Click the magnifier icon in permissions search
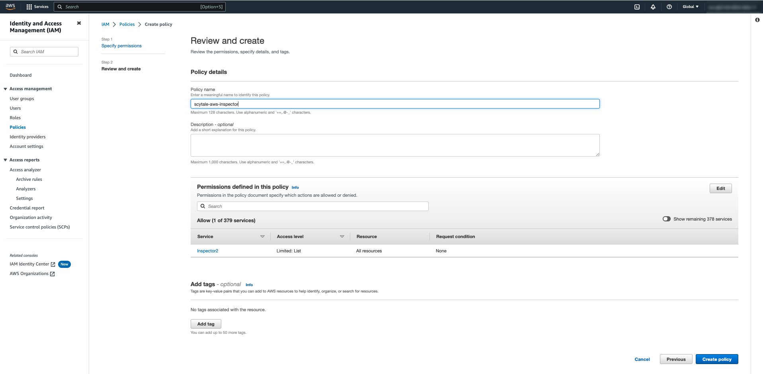763x374 pixels. pos(203,206)
